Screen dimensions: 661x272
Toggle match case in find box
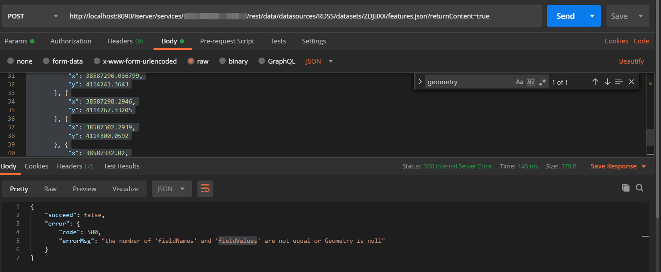pyautogui.click(x=520, y=82)
